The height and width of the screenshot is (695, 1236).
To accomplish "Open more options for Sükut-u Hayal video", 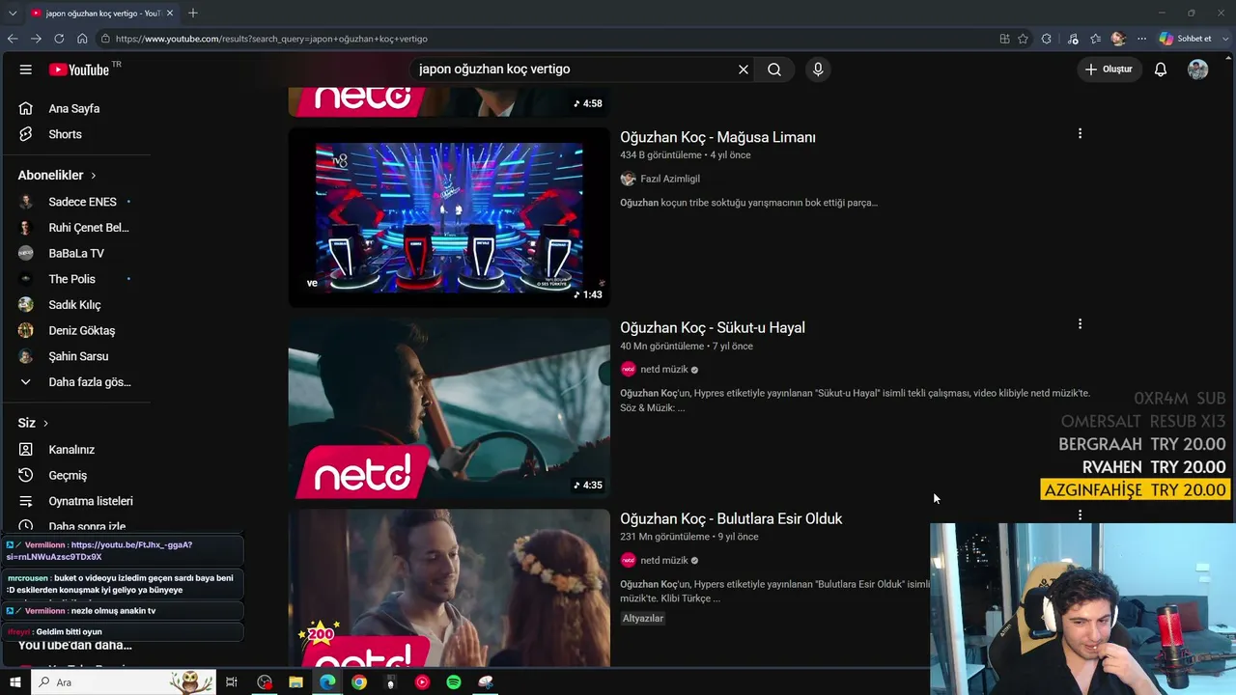I will coord(1080,324).
